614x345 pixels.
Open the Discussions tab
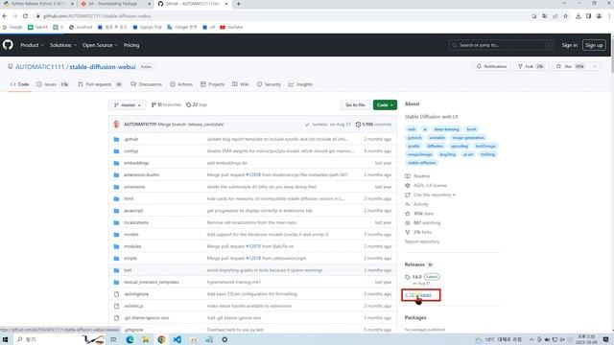[146, 84]
